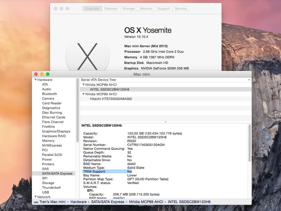Open the Displays tab in About This Mac
281x211 pixels.
111,8
